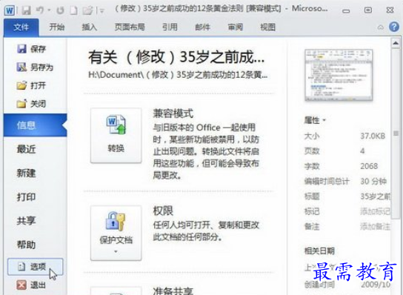Screen dimensions: 403x295
Task: Click the Undo icon in quick access toolbar
Action: click(x=40, y=10)
